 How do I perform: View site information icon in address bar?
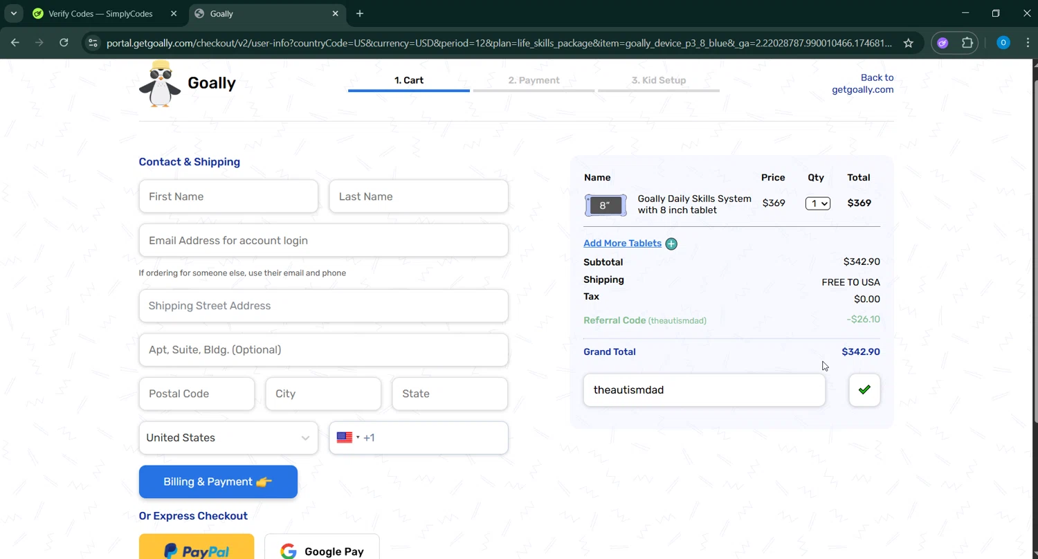(x=93, y=43)
